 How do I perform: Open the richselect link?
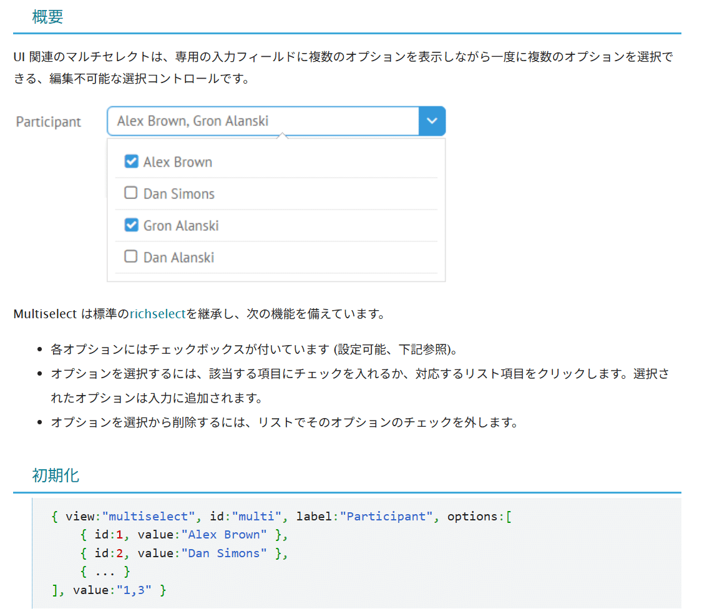pyautogui.click(x=158, y=314)
